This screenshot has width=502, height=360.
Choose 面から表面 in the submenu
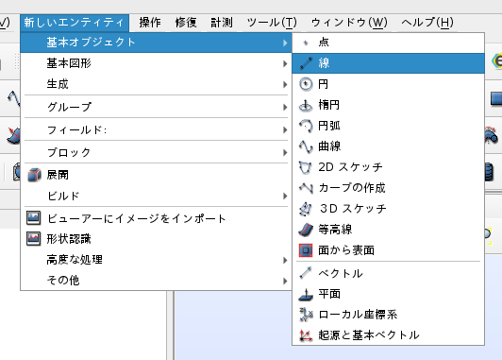pos(388,250)
